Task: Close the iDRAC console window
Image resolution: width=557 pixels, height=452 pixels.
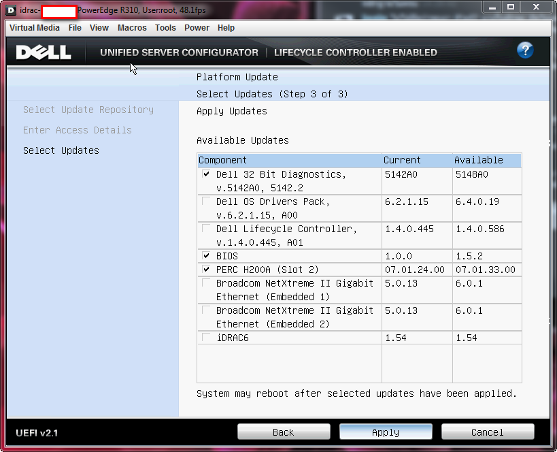Action: 537,7
